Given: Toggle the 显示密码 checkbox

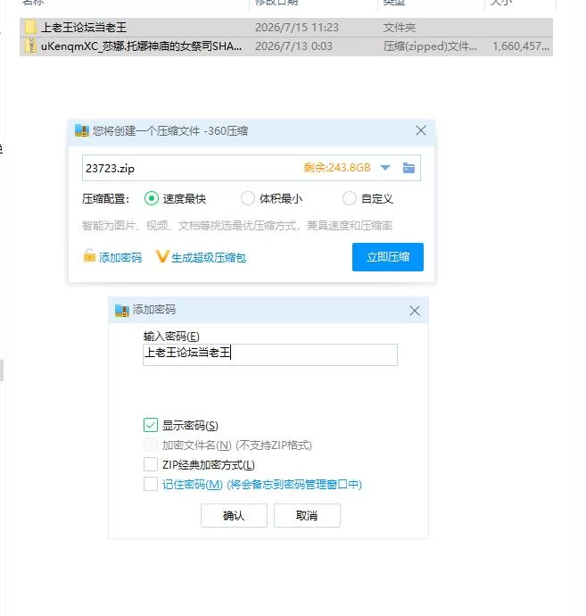Looking at the screenshot, I should point(151,425).
